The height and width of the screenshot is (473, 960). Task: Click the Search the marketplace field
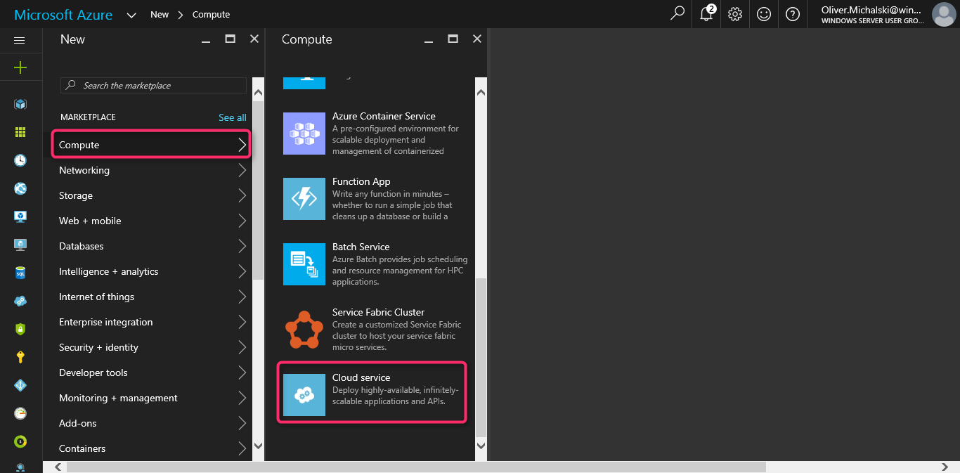(153, 85)
